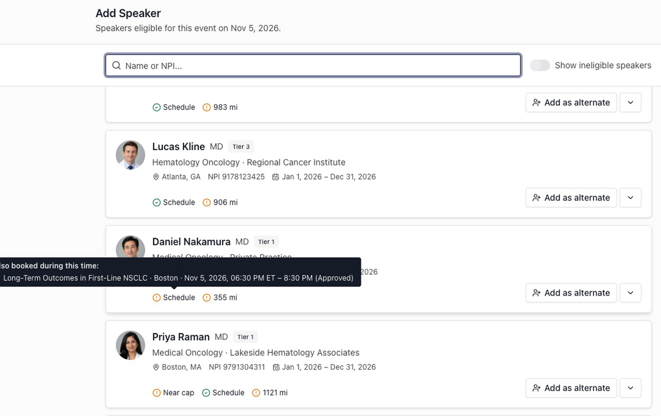Open Lucas Kline's profile photo
Viewport: 661px width, 416px height.
click(131, 155)
